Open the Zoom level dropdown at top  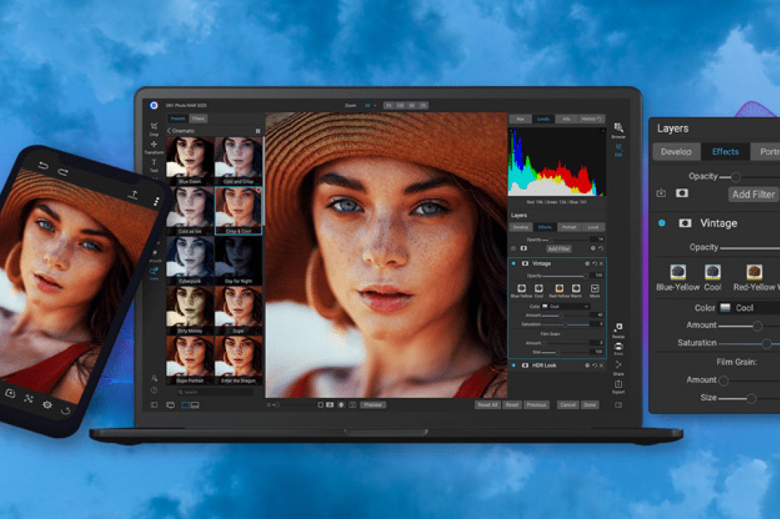pos(370,106)
